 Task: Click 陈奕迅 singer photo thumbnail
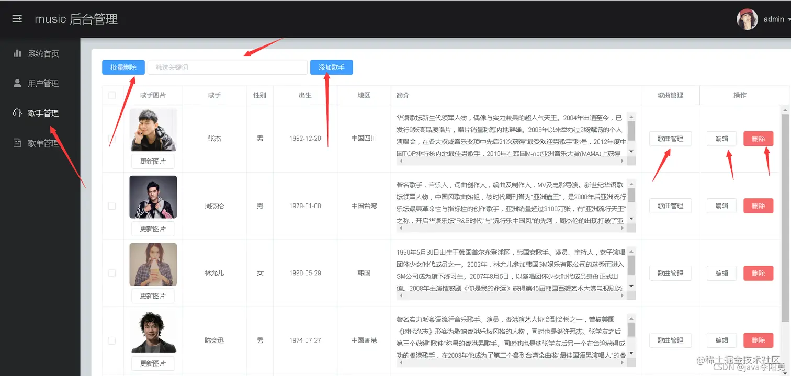tap(153, 332)
